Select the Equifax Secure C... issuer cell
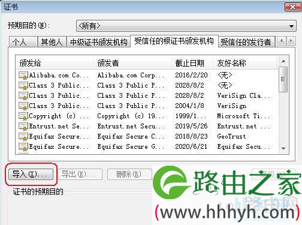The height and width of the screenshot is (225, 302). tap(131, 137)
